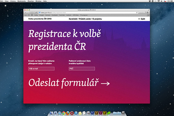Launch Firefox from the dock

coord(68,113)
